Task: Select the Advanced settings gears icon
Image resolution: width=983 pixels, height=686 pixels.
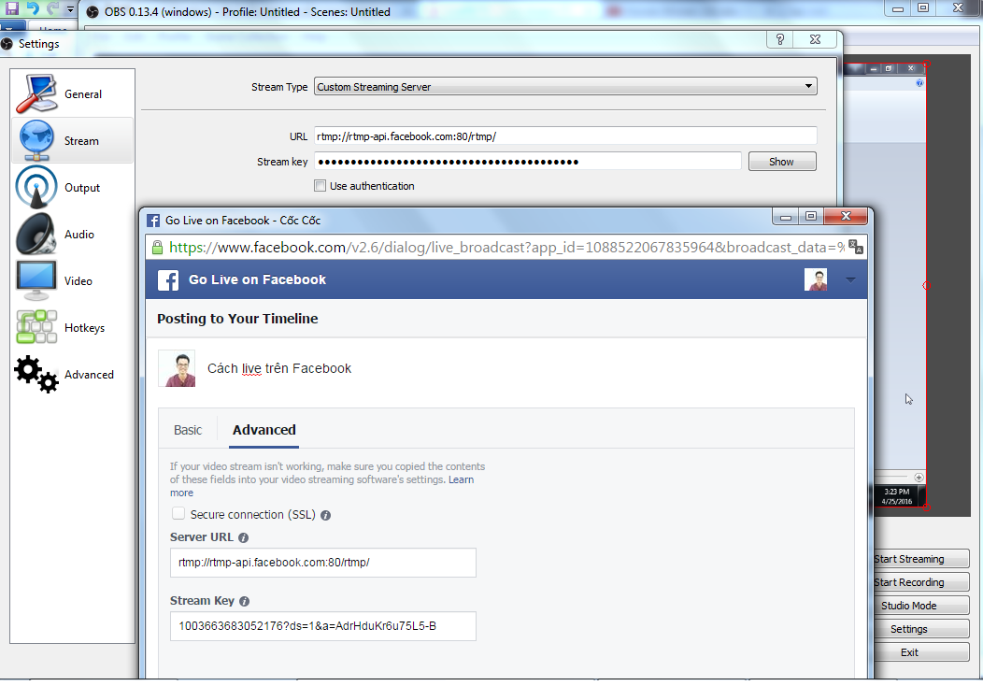Action: coord(35,374)
